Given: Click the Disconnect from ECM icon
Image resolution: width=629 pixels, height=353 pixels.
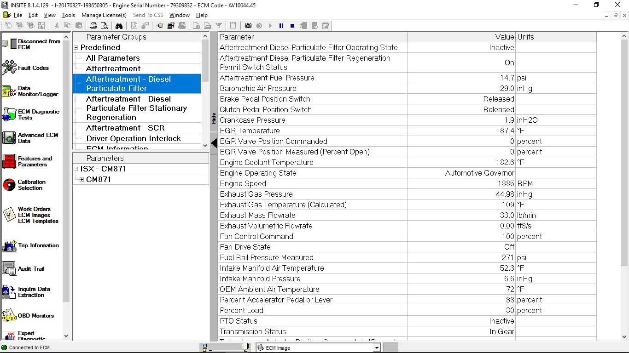Looking at the screenshot, I should tap(9, 44).
